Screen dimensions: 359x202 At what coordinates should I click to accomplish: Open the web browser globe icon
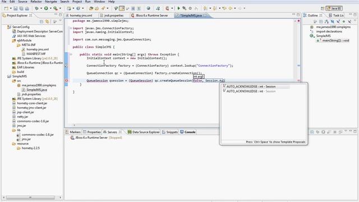tap(148, 8)
